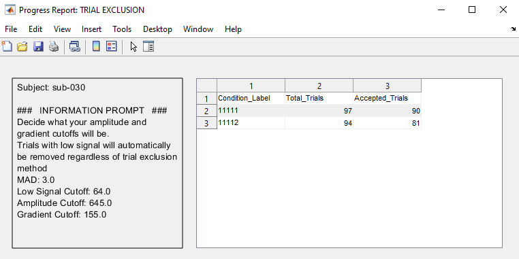
Task: Select row header 1 in table
Action: pos(207,99)
